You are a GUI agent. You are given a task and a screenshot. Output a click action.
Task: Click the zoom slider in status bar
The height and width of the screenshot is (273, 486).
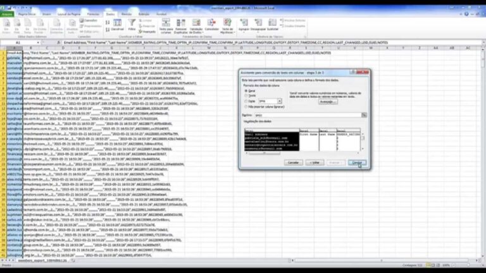[x=467, y=265]
